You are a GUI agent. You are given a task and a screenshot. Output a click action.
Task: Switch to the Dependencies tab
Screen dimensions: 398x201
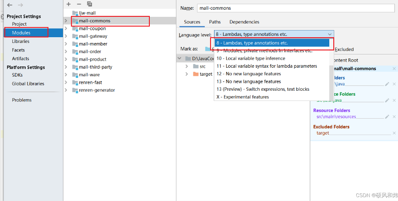coord(244,22)
